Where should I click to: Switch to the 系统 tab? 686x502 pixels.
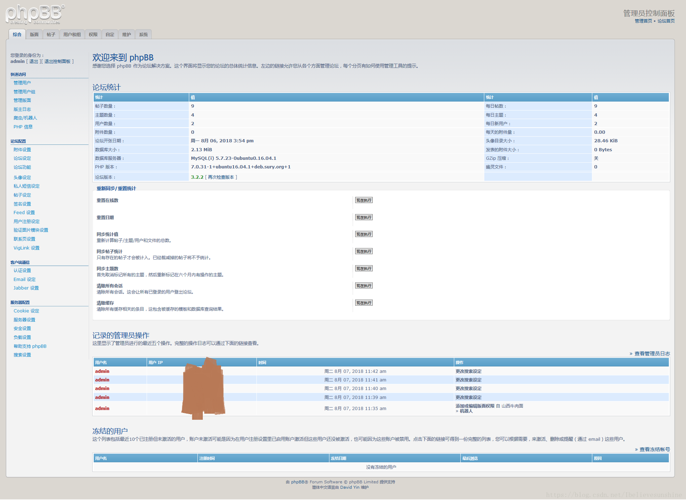(x=143, y=34)
